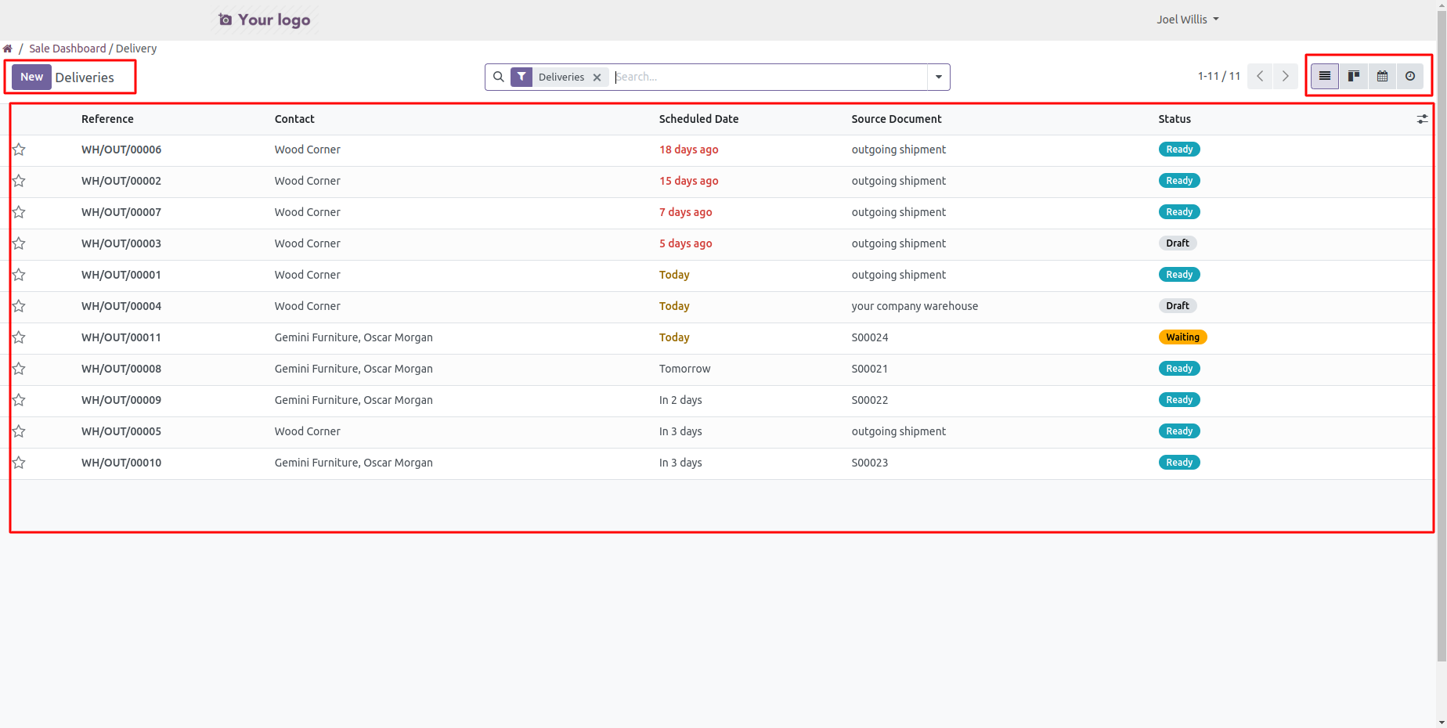Star the WH/OUT/00009 delivery
This screenshot has width=1447, height=728.
(x=19, y=400)
